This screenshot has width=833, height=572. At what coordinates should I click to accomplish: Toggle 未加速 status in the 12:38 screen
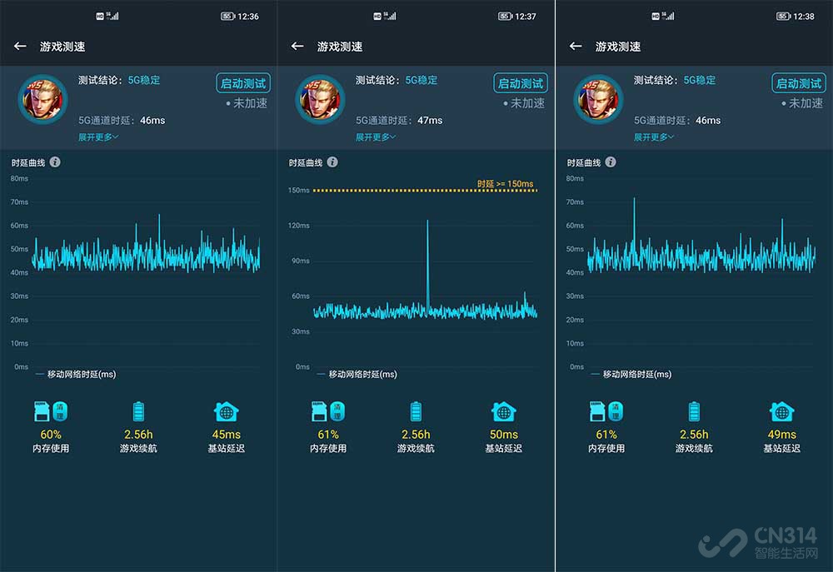(801, 103)
